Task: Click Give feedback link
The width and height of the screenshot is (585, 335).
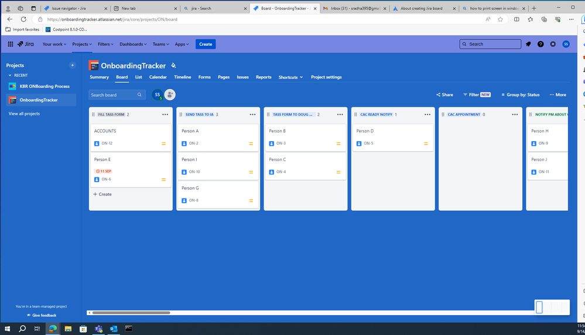Action: tap(42, 315)
